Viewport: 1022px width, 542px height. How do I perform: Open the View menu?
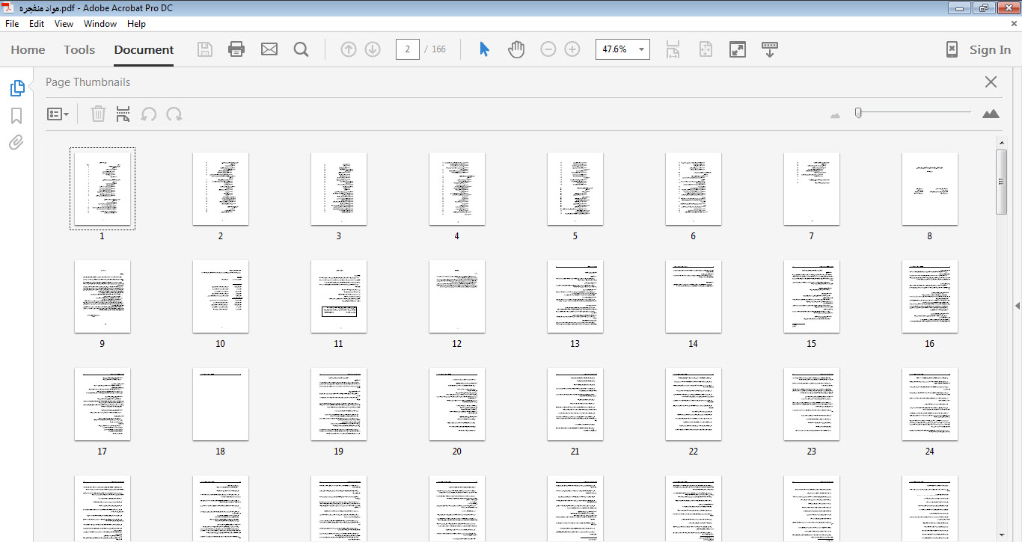point(64,24)
